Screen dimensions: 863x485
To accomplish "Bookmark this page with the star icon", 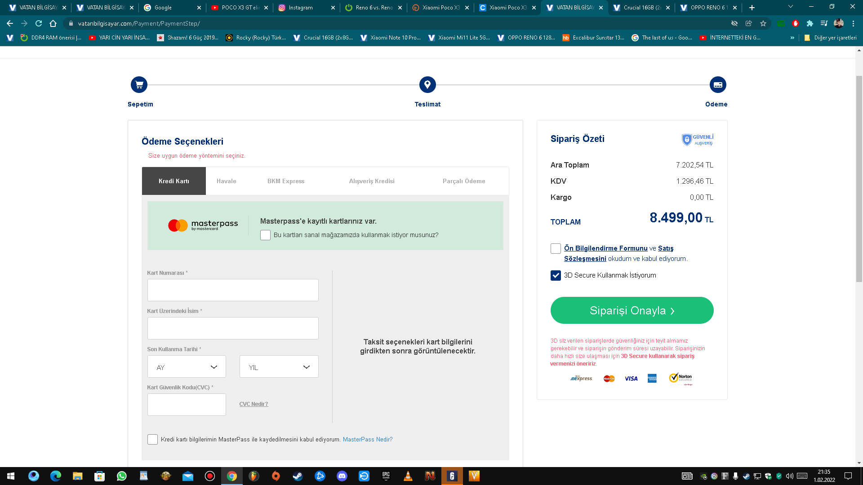I will [x=763, y=23].
